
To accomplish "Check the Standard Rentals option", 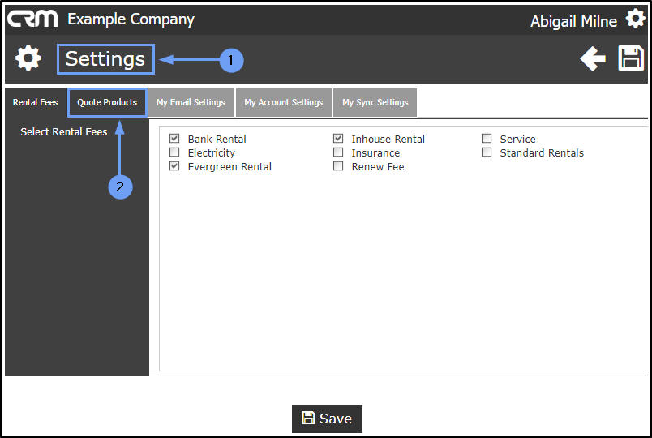I will (487, 152).
